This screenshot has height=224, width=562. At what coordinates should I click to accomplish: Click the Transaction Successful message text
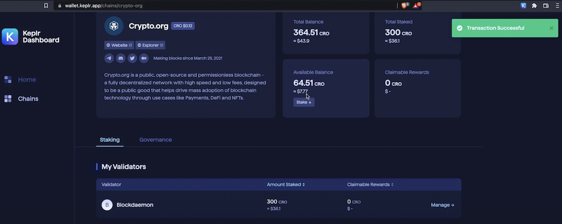496,28
